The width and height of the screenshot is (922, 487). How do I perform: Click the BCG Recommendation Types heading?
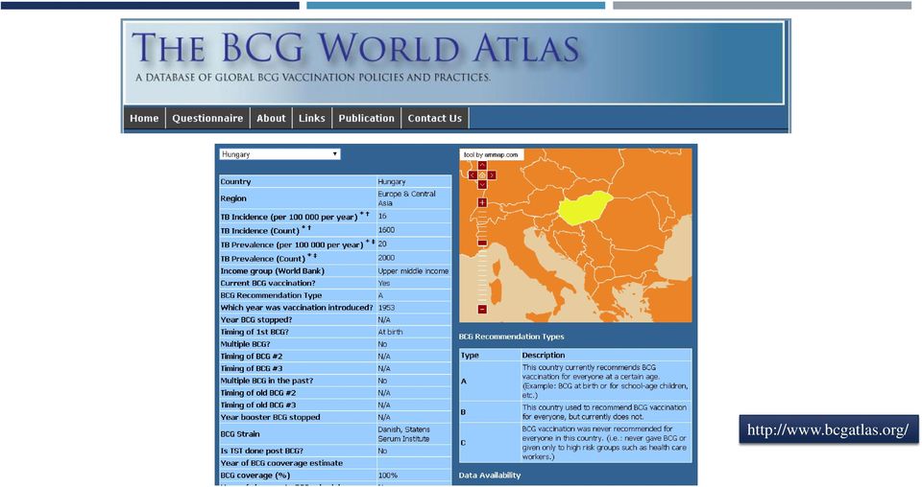[511, 336]
